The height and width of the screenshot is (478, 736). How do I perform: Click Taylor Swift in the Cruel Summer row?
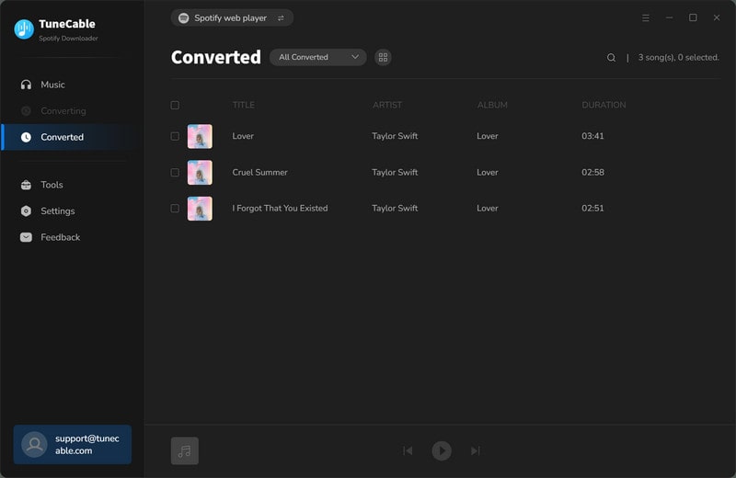click(395, 172)
